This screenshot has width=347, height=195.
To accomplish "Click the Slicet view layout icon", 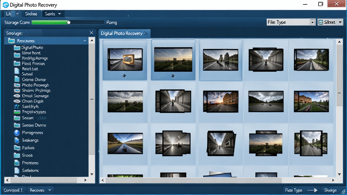I will point(321,22).
